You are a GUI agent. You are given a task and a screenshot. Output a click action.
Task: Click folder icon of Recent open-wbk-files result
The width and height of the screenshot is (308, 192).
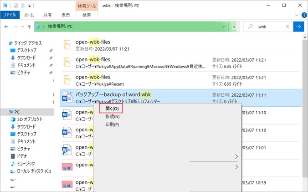(67, 80)
